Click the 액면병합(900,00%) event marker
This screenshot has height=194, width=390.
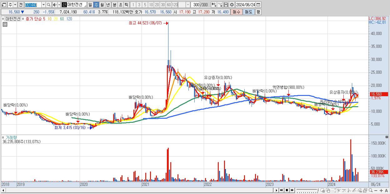tap(288, 87)
